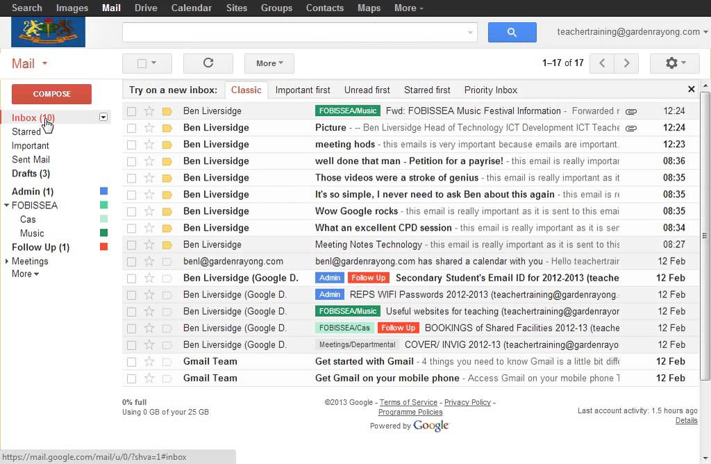The image size is (711, 464).
Task: Switch to the 'Unread first' inbox tab
Action: (367, 90)
